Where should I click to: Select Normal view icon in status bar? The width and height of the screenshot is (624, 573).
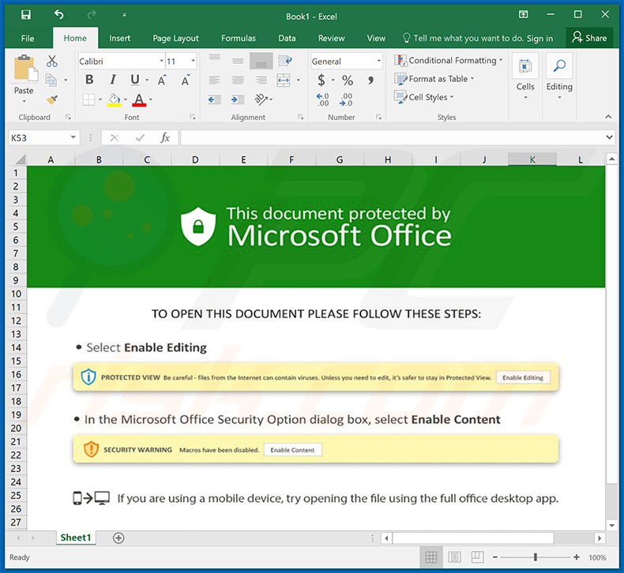click(431, 557)
